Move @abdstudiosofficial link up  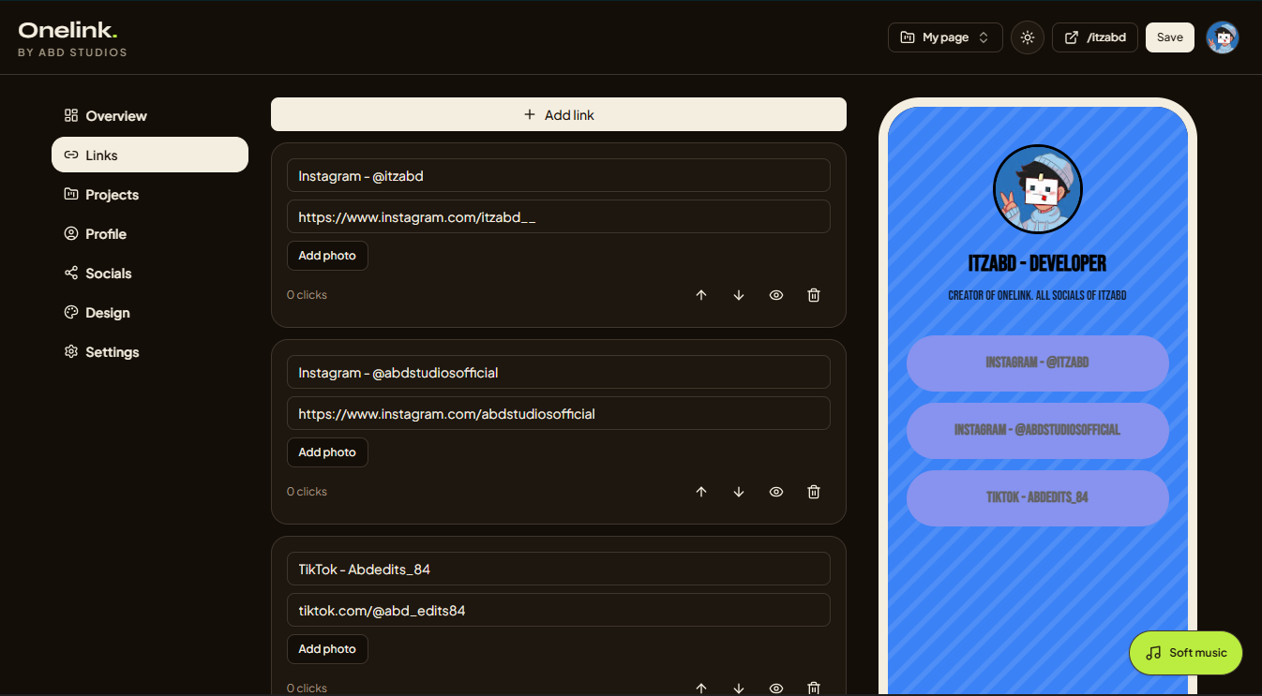[x=701, y=492]
